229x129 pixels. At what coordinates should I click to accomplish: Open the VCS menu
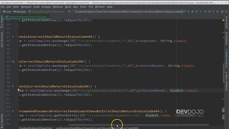click(x=91, y=7)
